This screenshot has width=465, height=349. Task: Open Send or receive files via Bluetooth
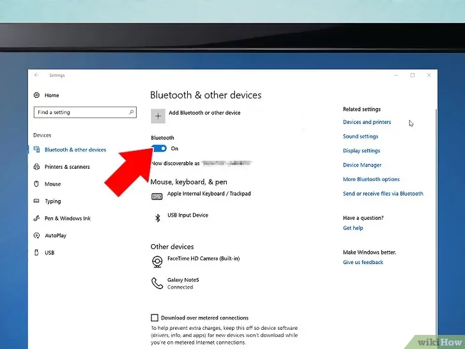point(383,194)
